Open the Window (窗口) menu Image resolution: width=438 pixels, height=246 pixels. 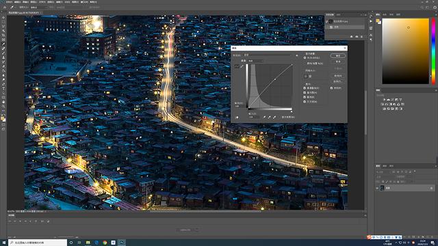tap(83, 2)
